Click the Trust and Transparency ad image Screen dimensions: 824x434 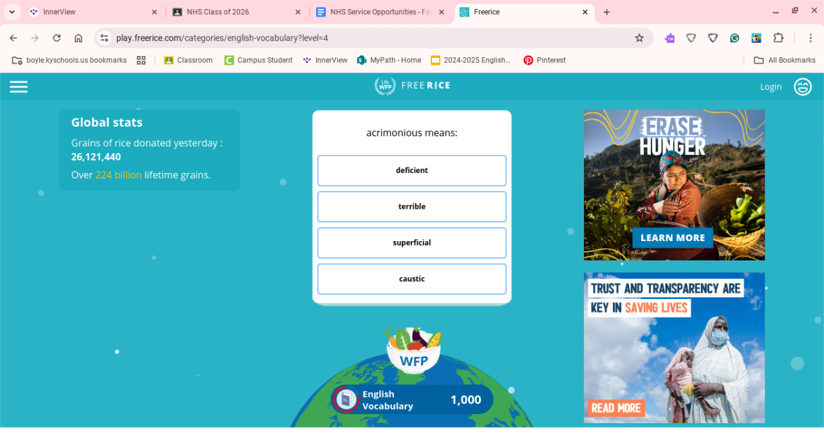[674, 348]
